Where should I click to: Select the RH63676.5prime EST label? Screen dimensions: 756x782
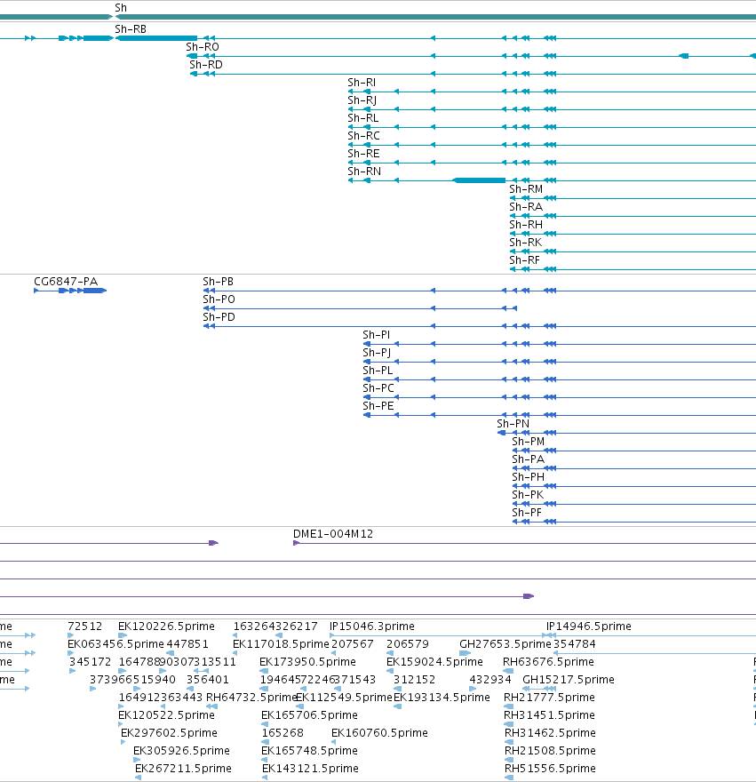[548, 662]
